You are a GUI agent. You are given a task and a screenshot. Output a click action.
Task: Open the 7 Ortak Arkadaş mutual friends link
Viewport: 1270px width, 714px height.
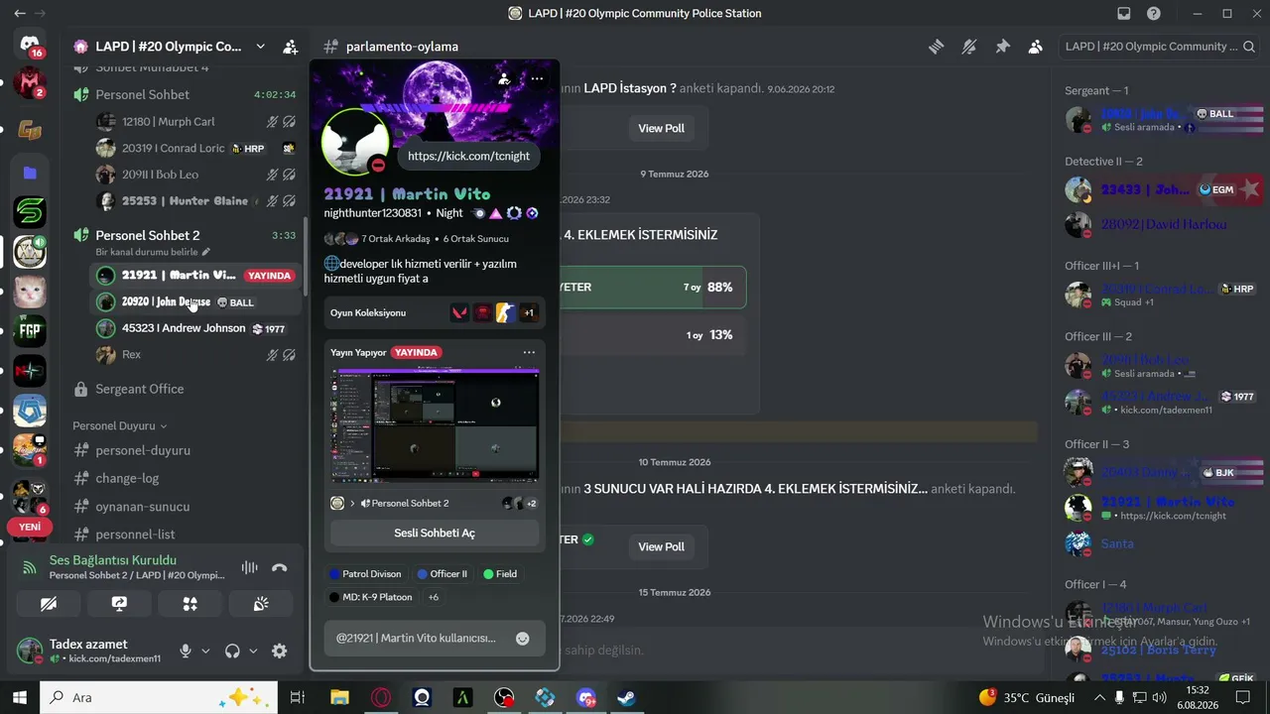395,239
